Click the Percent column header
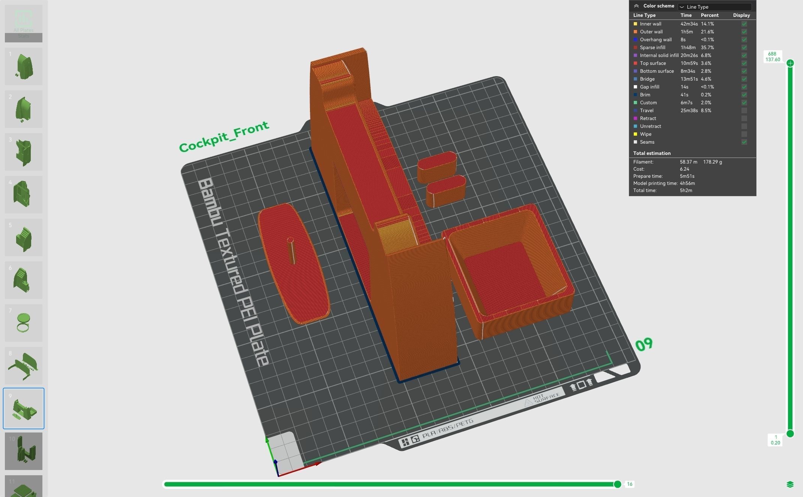Viewport: 803px width, 497px height. 710,15
